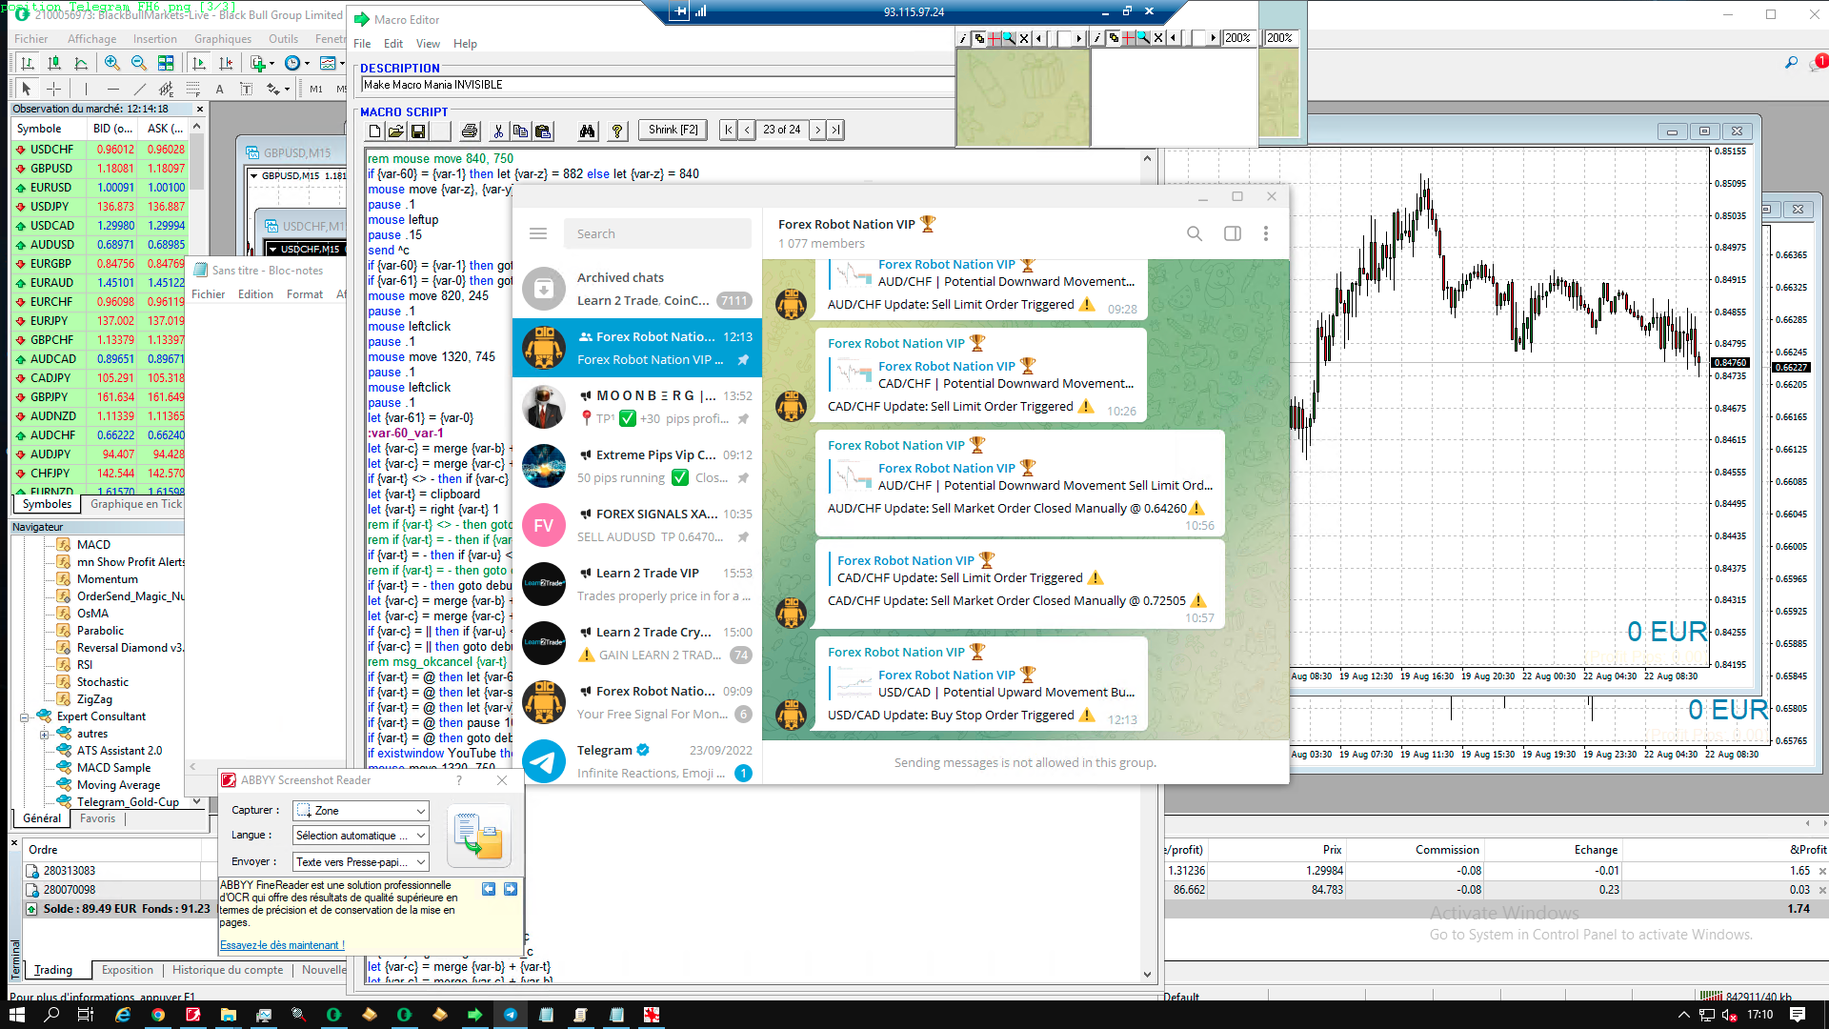Click Print icon in Macro Editor
This screenshot has width=1829, height=1029.
coord(470,131)
